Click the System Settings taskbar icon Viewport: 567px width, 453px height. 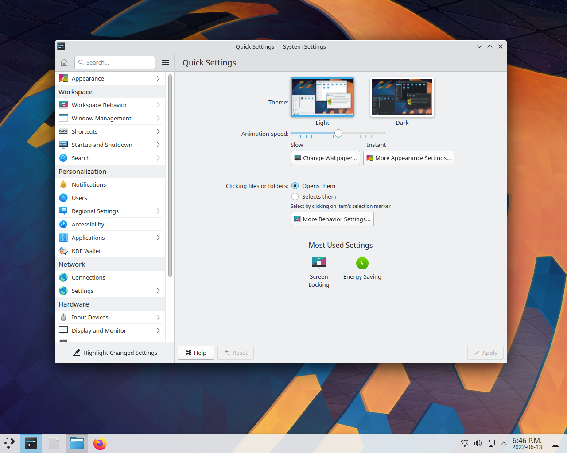pos(31,443)
